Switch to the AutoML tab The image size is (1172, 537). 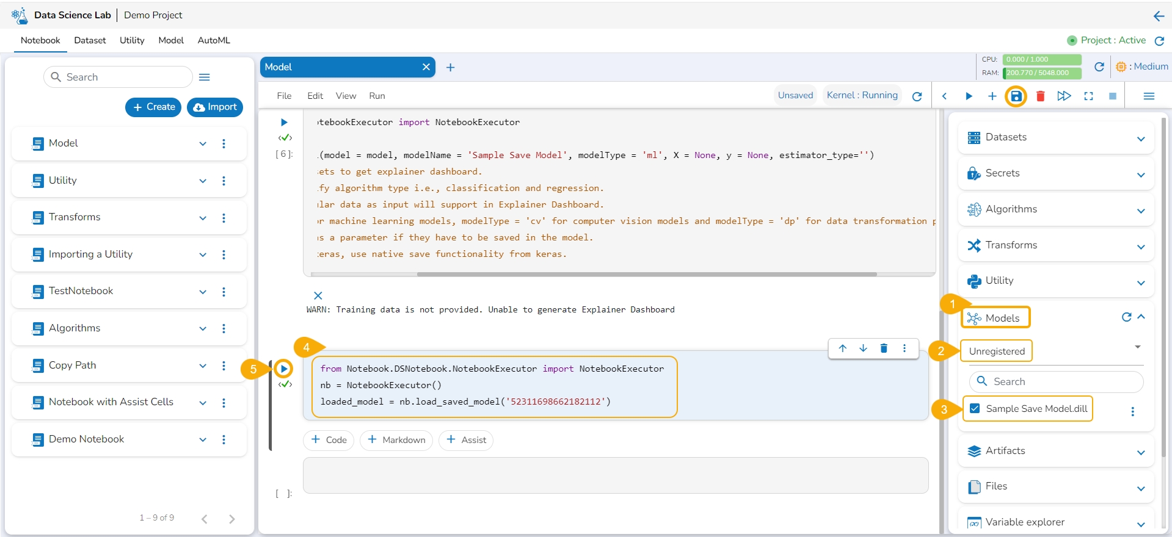pyautogui.click(x=214, y=40)
